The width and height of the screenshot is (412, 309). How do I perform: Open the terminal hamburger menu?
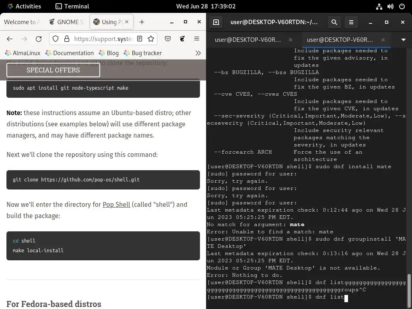[351, 22]
